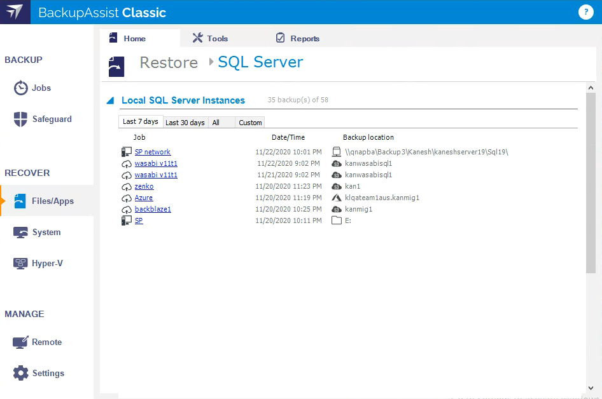Click the Backup location column header

[x=368, y=137]
